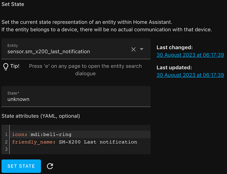
Task: Click the lightbulb Tip icon
Action: (6, 67)
